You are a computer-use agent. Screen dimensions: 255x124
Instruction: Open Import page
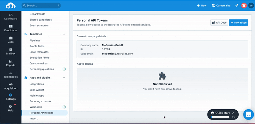[33, 119]
